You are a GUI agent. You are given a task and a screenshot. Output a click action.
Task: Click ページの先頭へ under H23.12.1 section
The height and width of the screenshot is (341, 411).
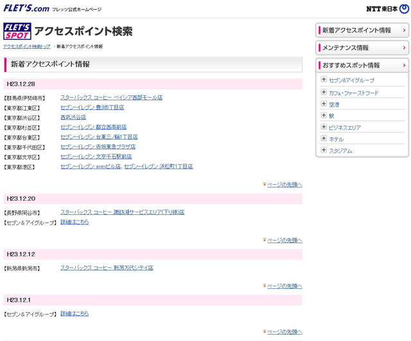(284, 332)
